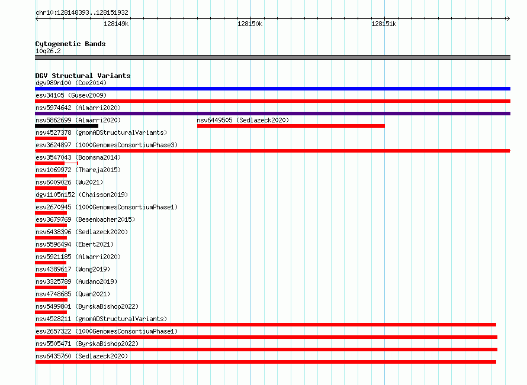Click the red bar under esv2670945
This screenshot has height=385, width=527.
(x=51, y=213)
